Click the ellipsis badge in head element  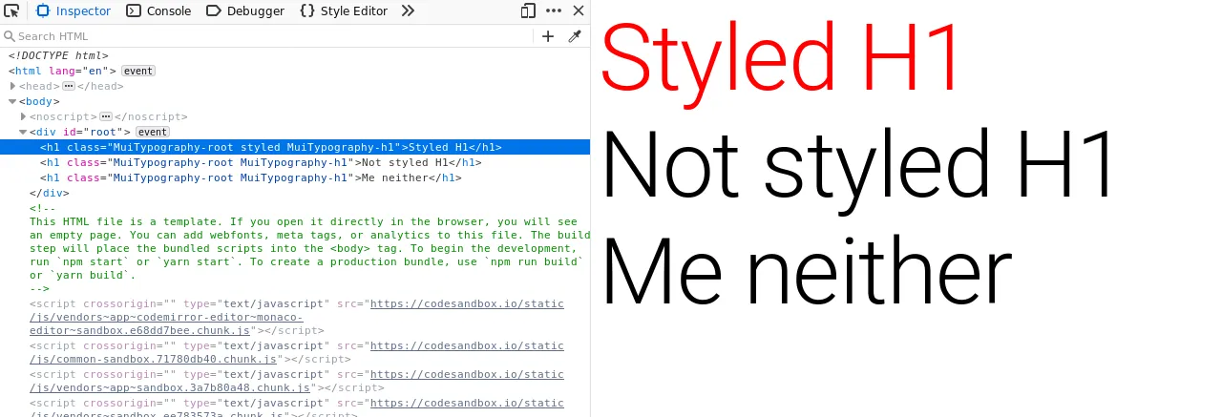coord(68,86)
